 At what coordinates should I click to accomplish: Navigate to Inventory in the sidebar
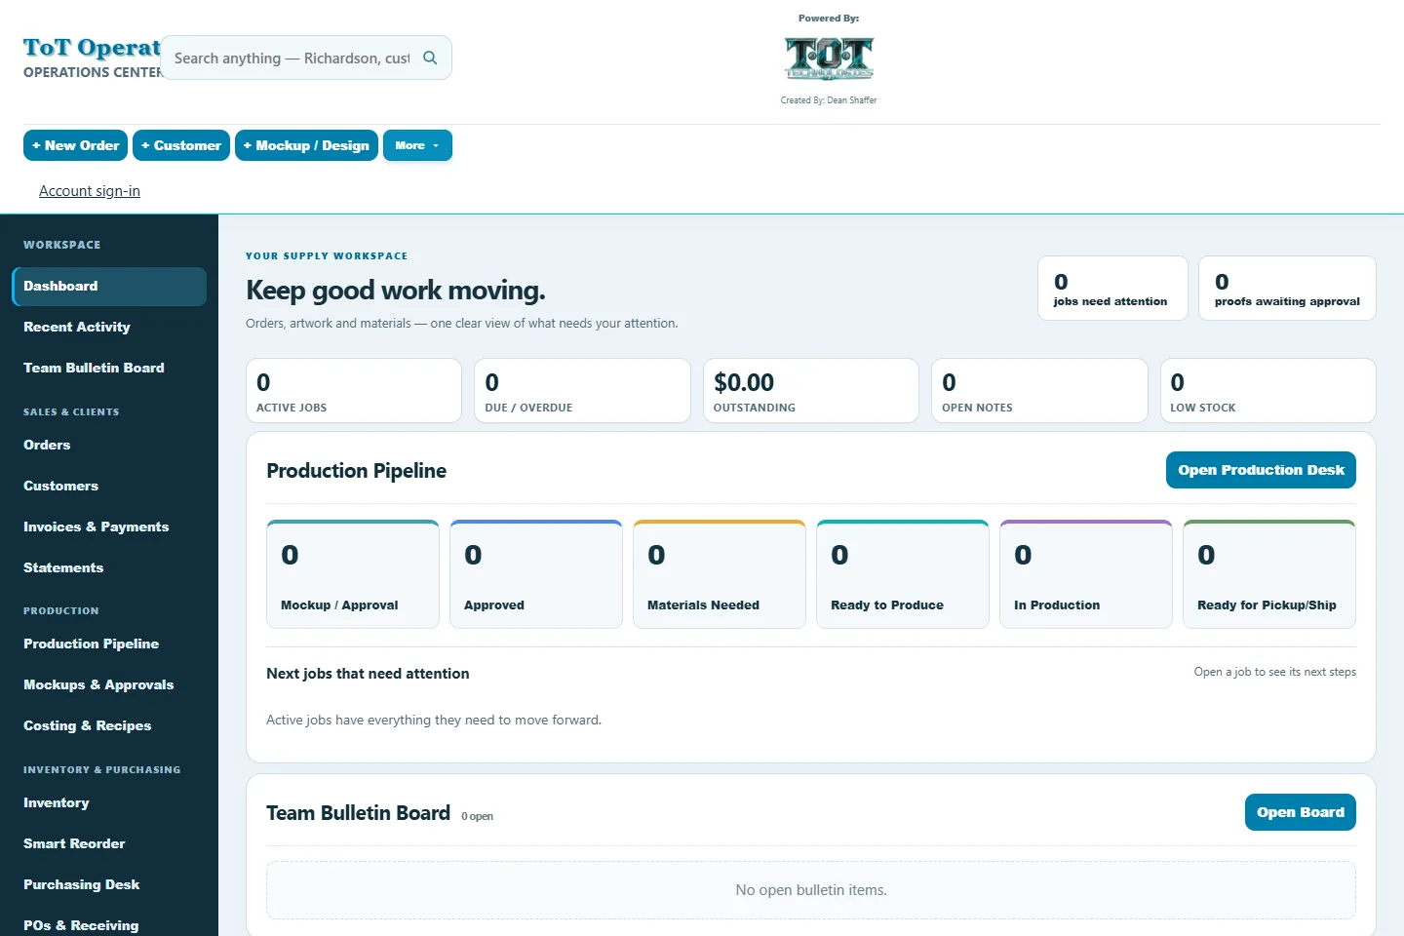109,803
